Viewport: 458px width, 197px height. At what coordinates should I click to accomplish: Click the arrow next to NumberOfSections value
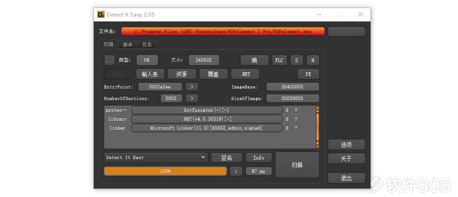click(192, 98)
